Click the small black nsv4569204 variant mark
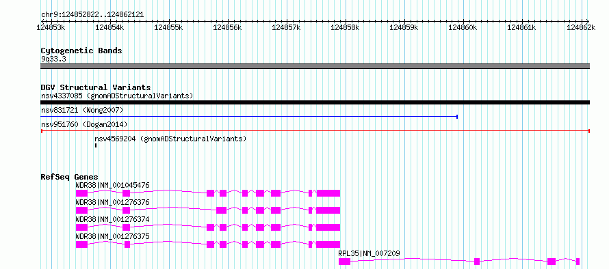Viewport: 609px width, 269px height. pos(96,145)
